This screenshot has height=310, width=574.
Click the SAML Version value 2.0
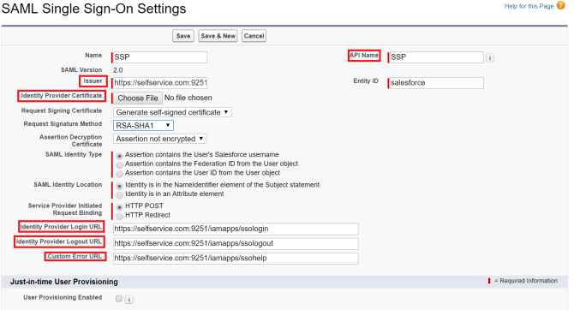[x=118, y=70]
